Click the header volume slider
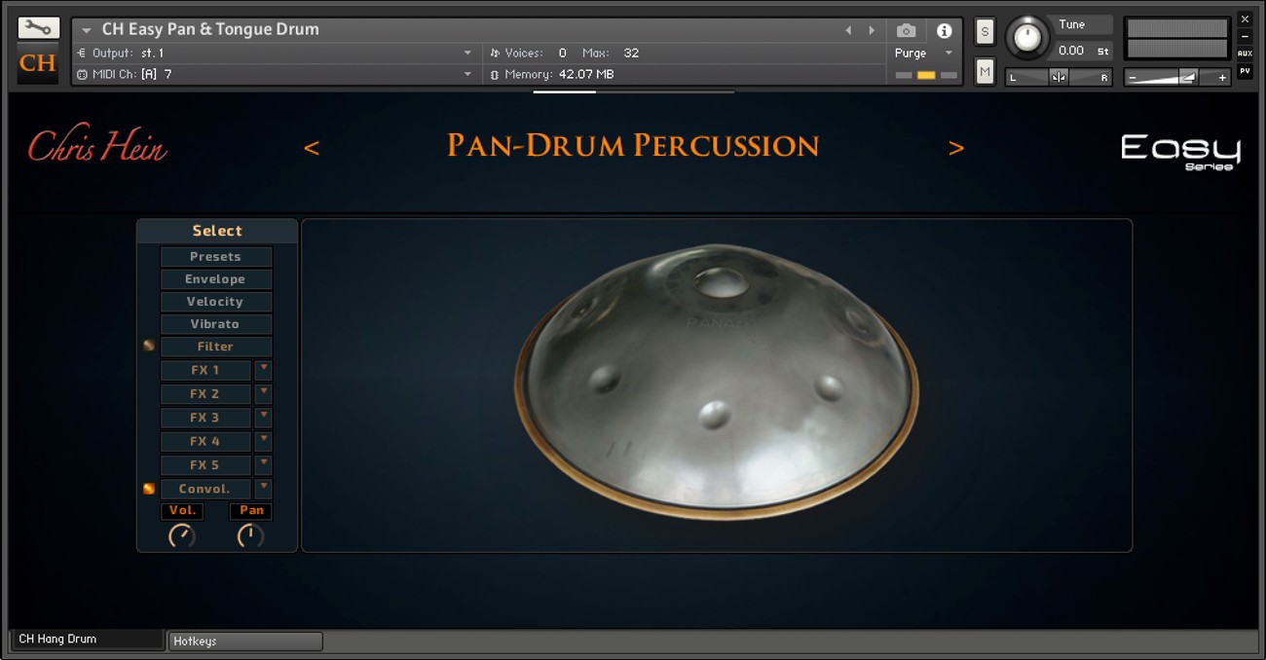Viewport: 1266px width, 660px height. (x=1177, y=78)
